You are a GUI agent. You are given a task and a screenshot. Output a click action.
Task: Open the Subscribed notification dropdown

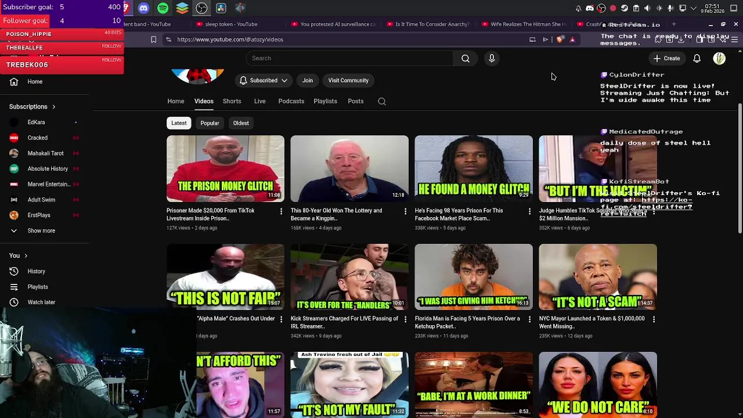(x=264, y=81)
